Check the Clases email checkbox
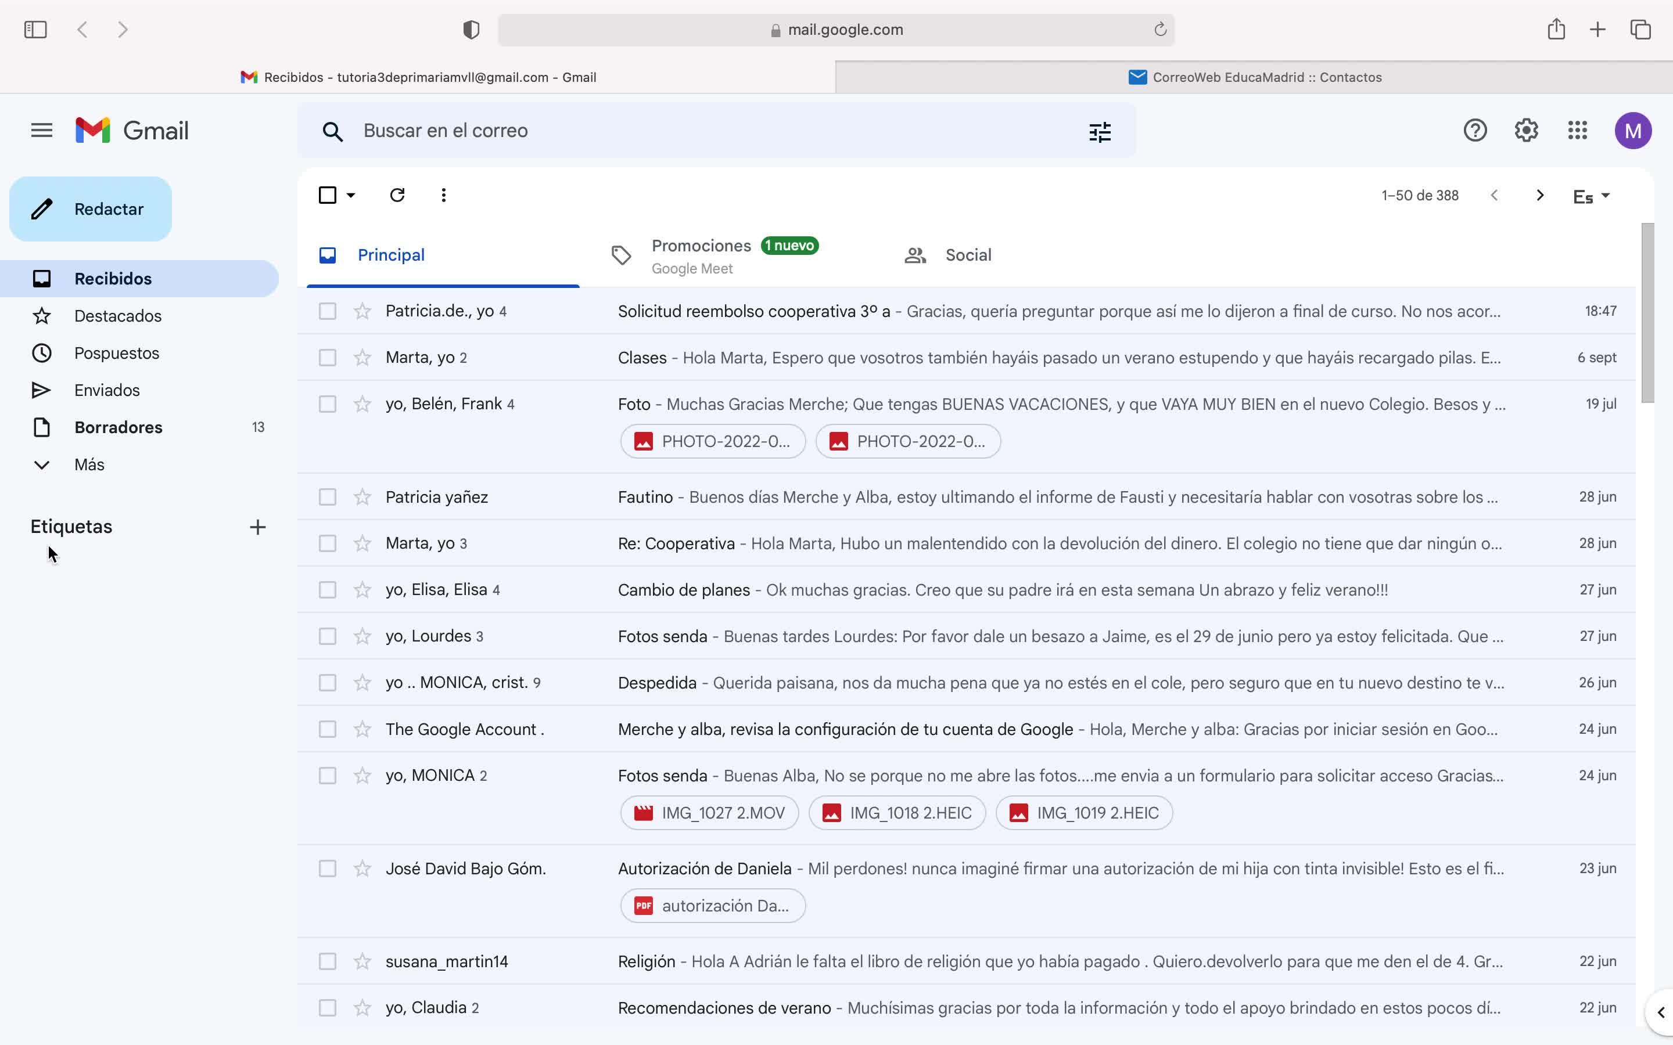The image size is (1673, 1045). tap(327, 358)
